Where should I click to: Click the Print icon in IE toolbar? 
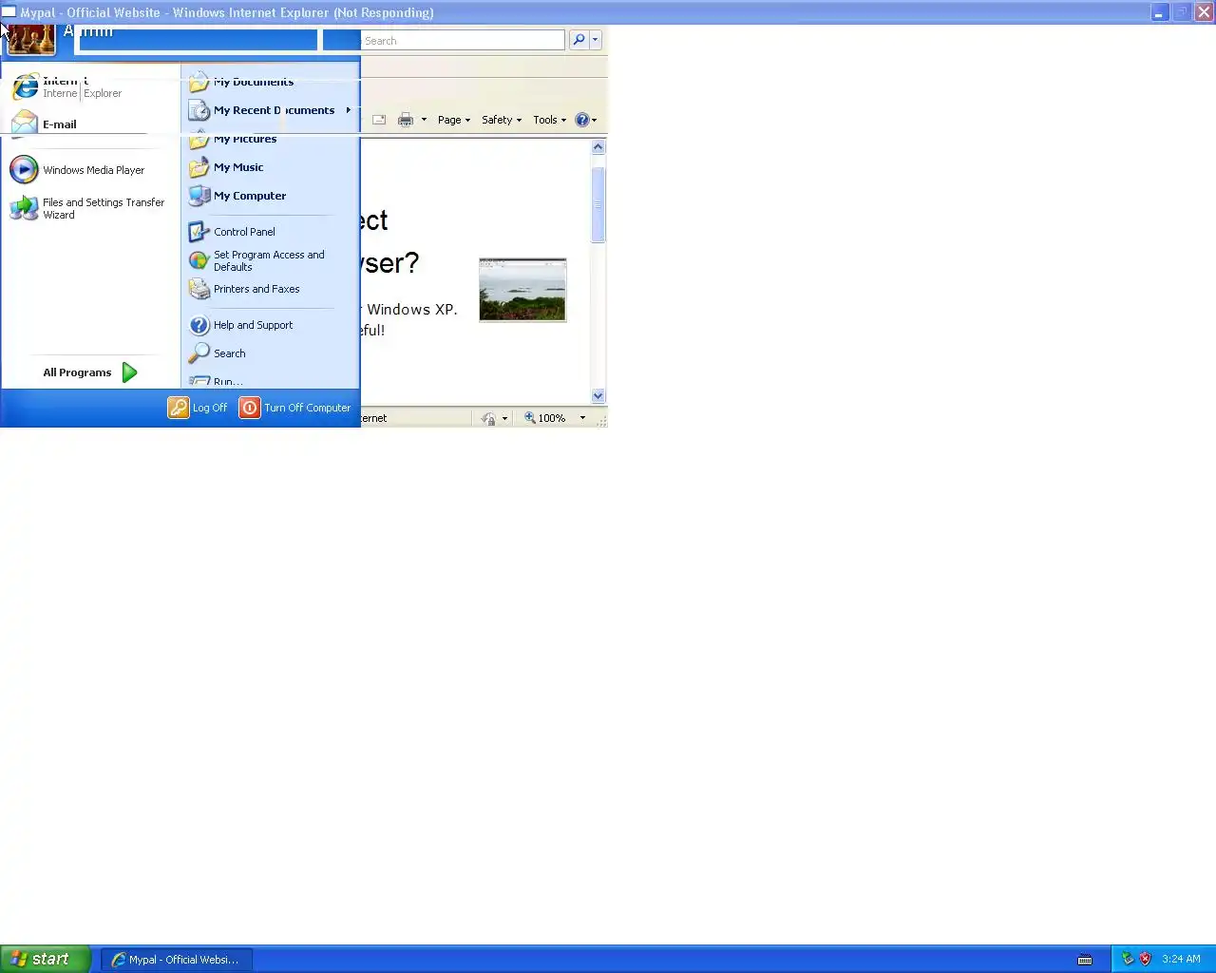[x=406, y=120]
